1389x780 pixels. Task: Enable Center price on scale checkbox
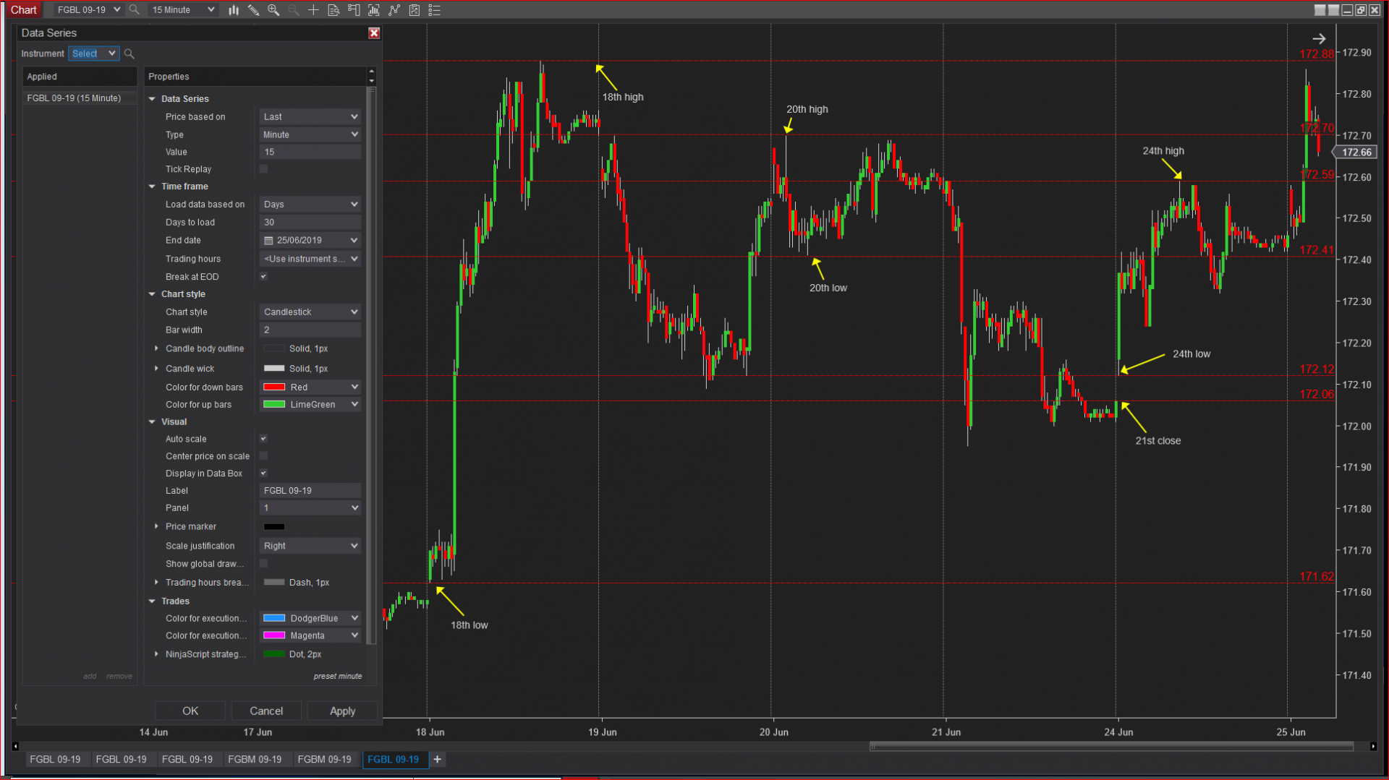[x=264, y=456]
